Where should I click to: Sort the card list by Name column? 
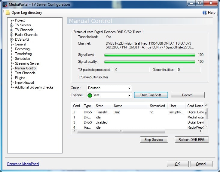pos(130,106)
